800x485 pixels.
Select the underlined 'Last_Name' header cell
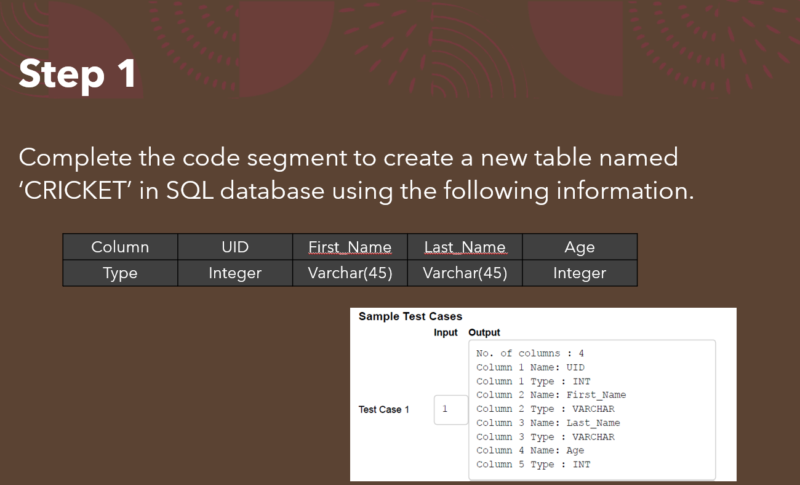coord(464,247)
